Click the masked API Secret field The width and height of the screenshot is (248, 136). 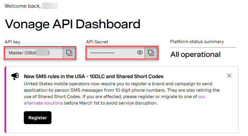tap(111, 53)
